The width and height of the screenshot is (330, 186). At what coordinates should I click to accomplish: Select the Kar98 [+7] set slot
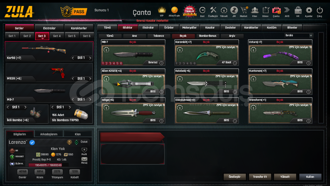[x=49, y=51]
